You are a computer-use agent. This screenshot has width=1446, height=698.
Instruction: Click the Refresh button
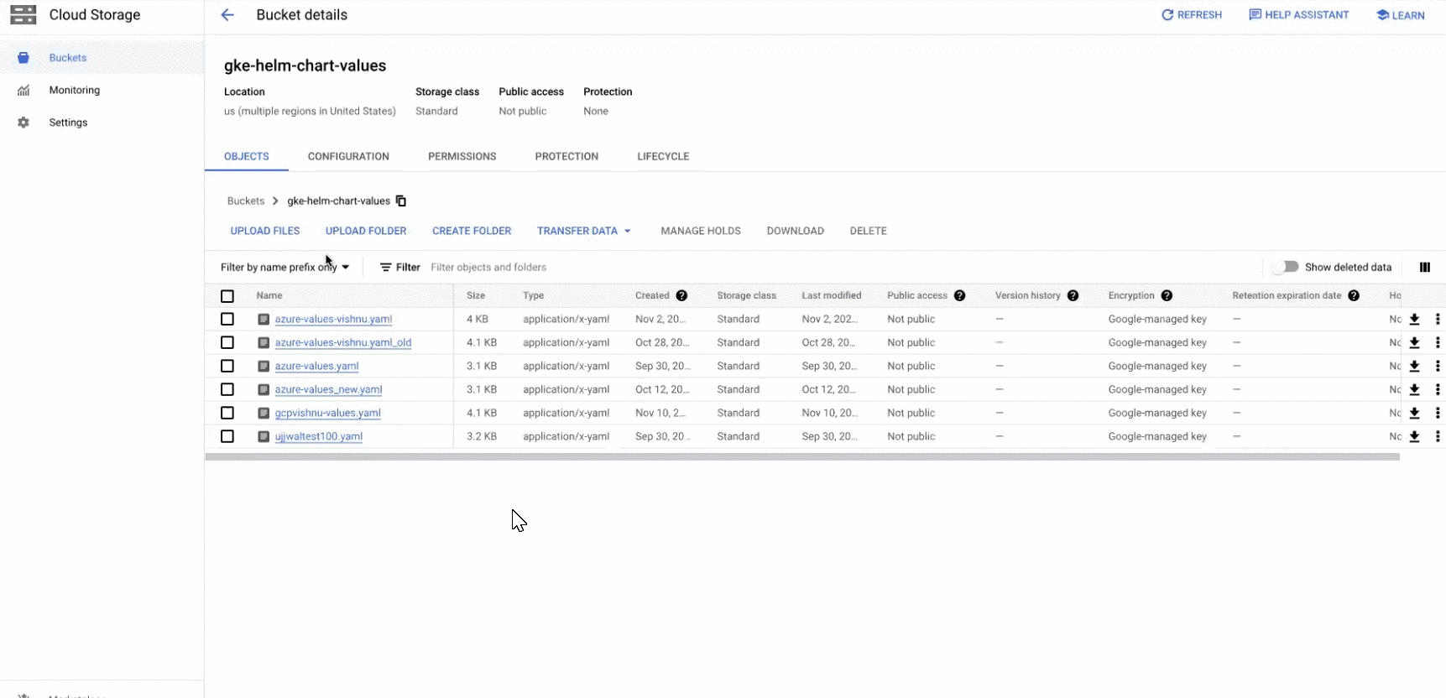(1191, 15)
